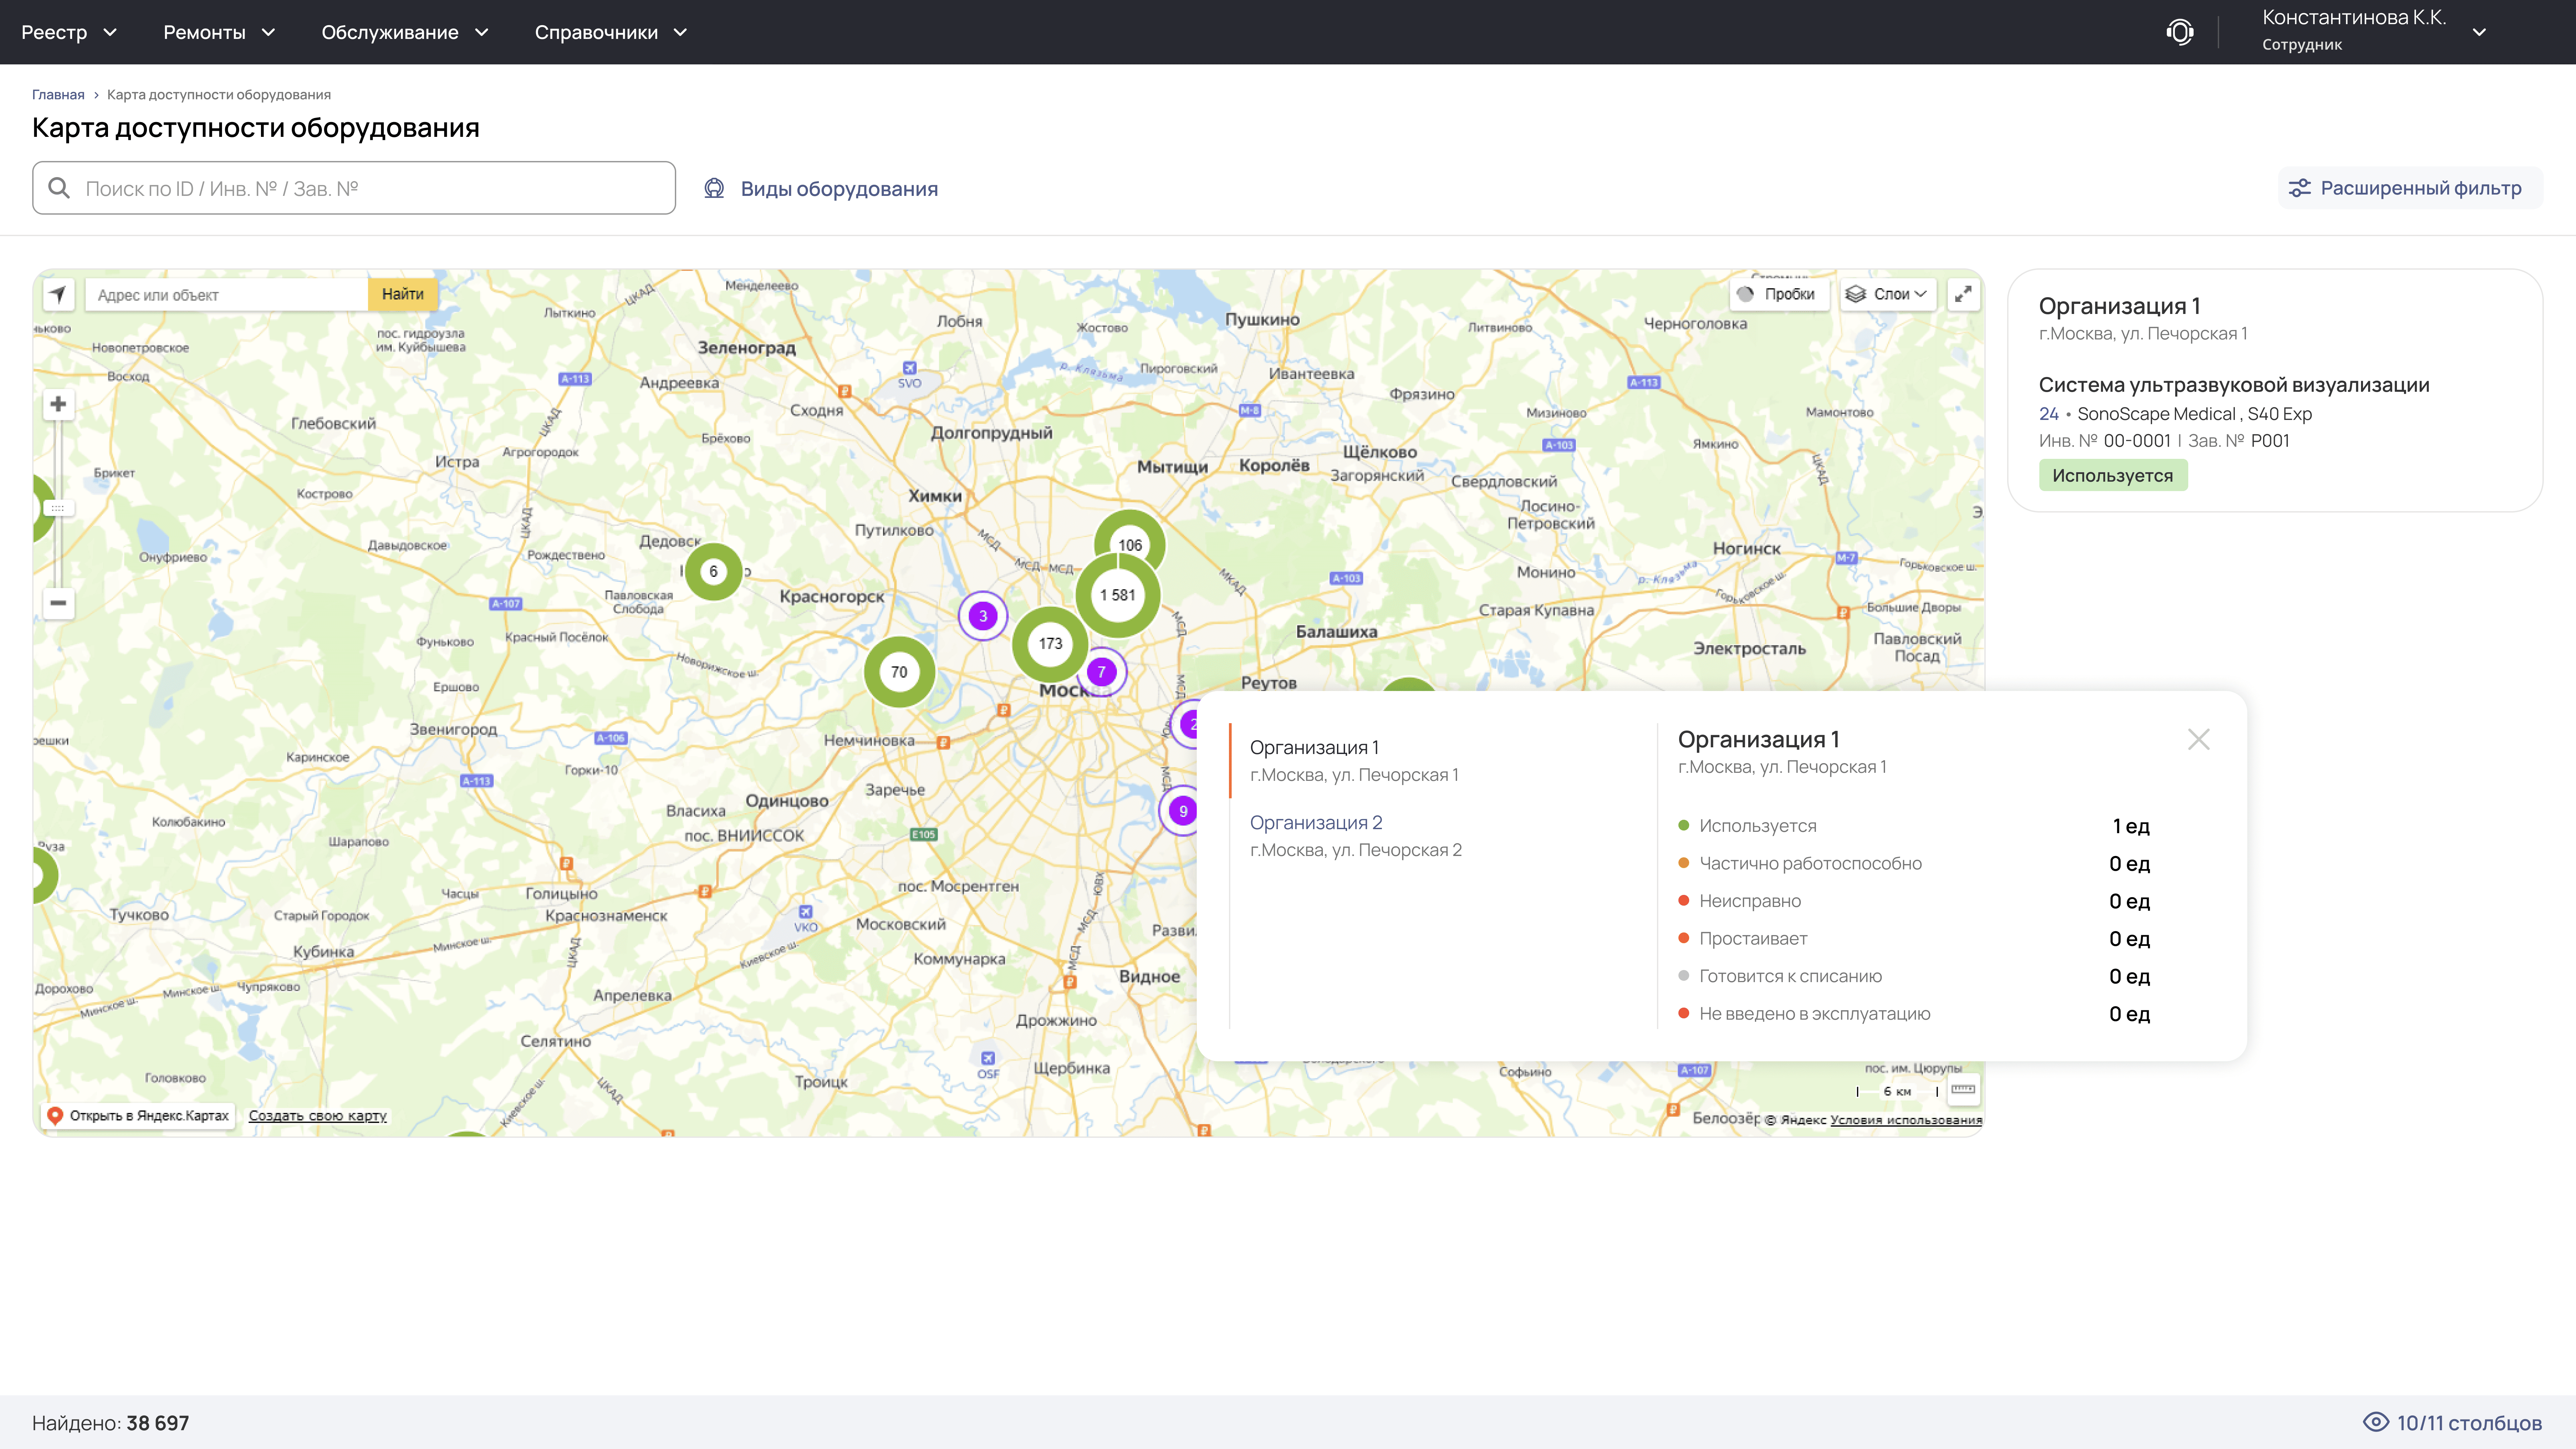The width and height of the screenshot is (2576, 1449).
Task: Click the support headset icon
Action: coord(2180,32)
